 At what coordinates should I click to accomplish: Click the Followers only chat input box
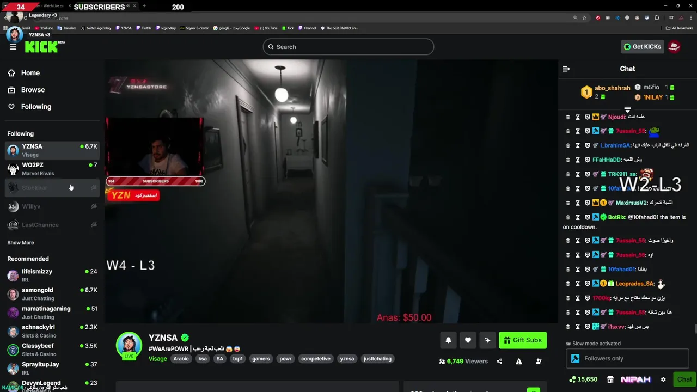coord(627,358)
